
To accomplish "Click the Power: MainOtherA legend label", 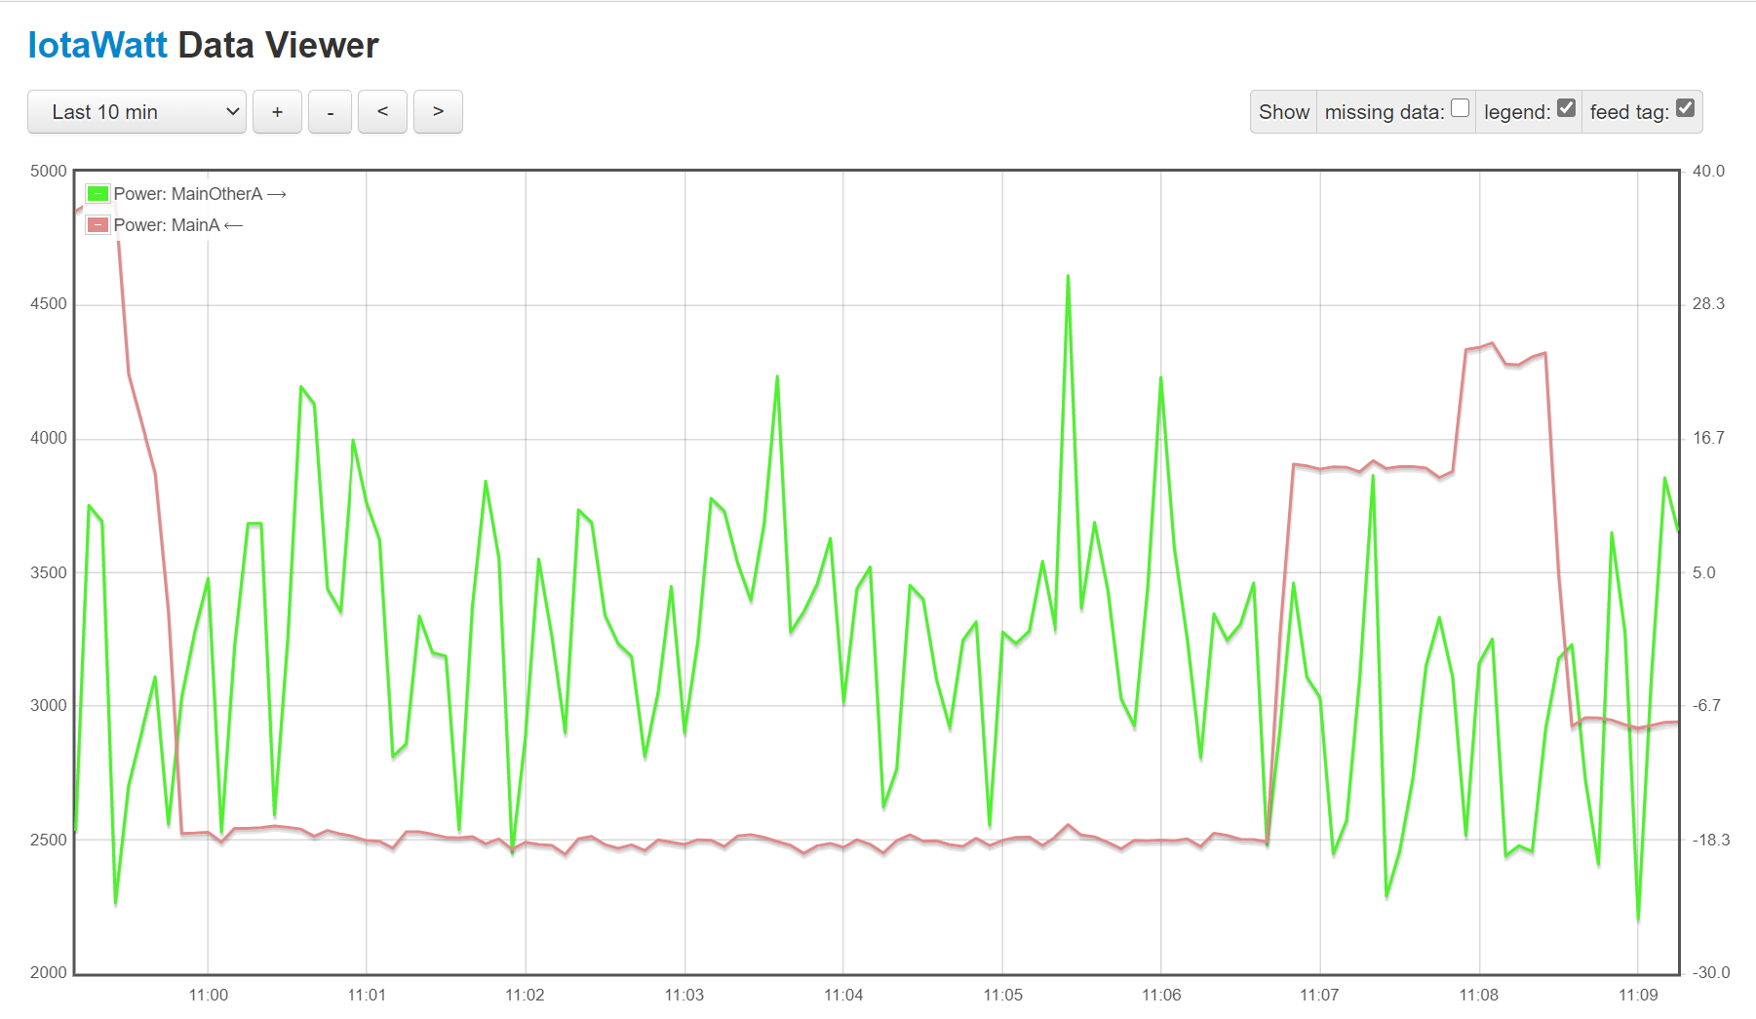I will click(x=188, y=194).
